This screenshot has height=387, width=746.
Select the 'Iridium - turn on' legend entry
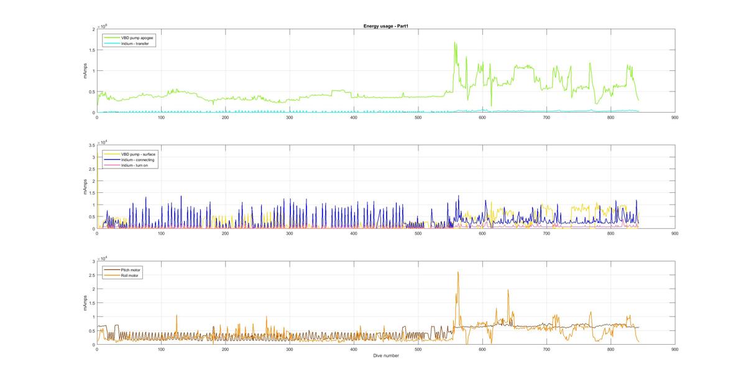pyautogui.click(x=134, y=165)
